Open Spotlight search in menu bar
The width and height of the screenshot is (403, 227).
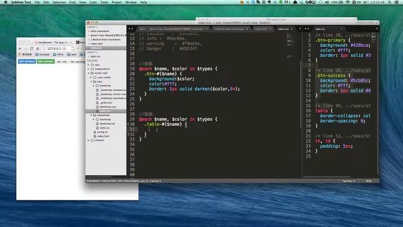click(x=390, y=2)
